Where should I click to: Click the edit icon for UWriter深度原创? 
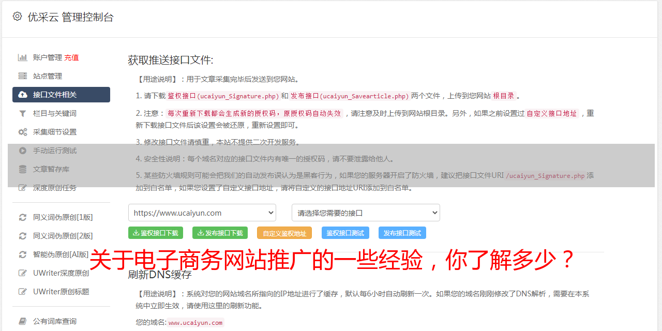point(23,273)
